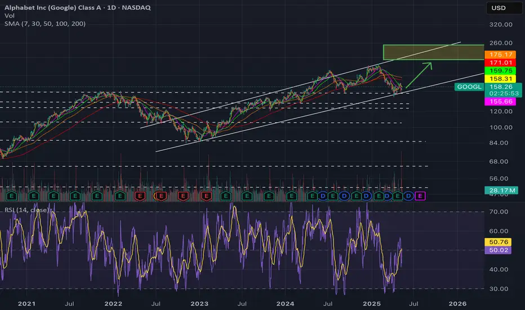
Task: Click the Alphabet Inc (Google) Class A symbol title
Action: 77,7
